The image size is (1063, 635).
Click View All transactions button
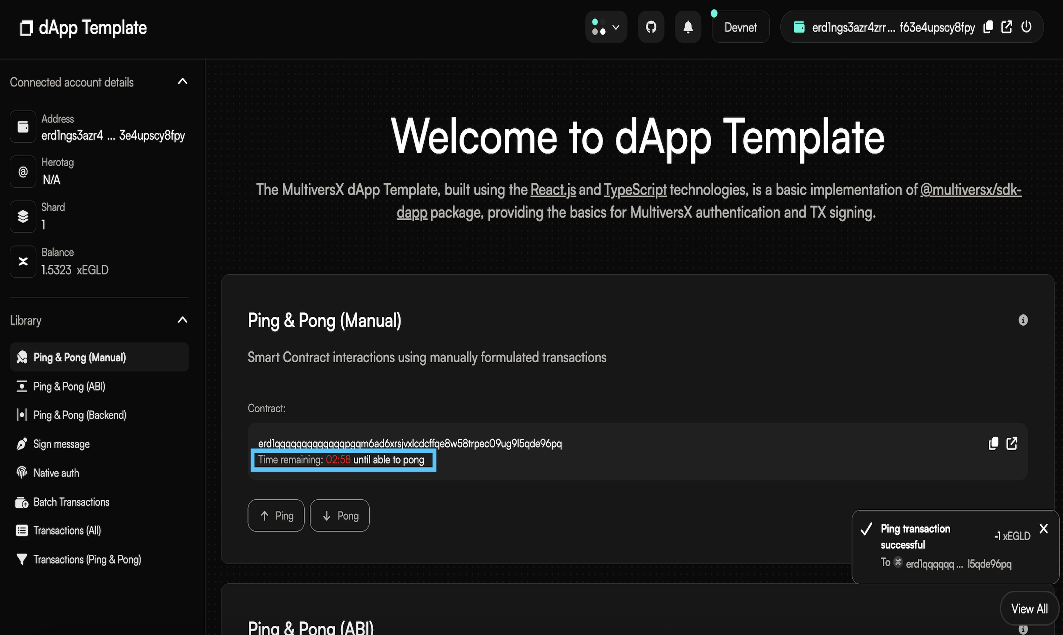click(x=1029, y=608)
